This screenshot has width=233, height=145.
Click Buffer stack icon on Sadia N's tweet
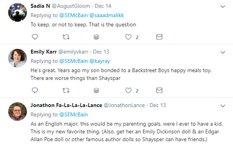[96, 37]
